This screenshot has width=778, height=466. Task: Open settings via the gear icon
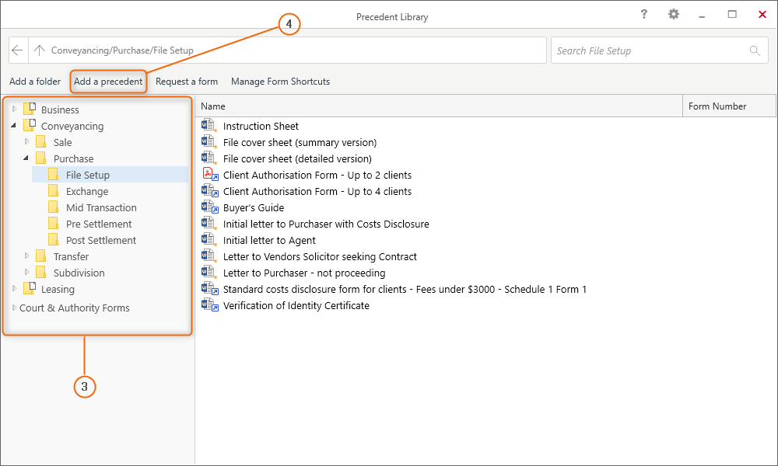point(673,14)
